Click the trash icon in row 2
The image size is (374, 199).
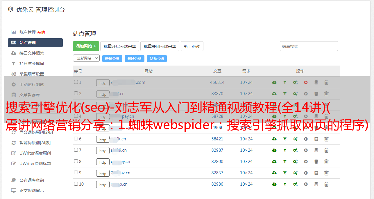click(x=326, y=94)
